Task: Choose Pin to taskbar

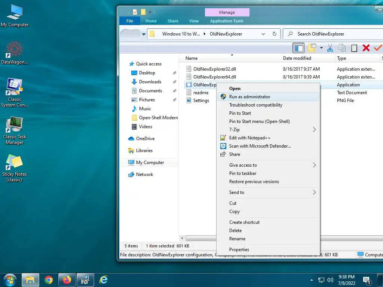Action: pos(268,173)
